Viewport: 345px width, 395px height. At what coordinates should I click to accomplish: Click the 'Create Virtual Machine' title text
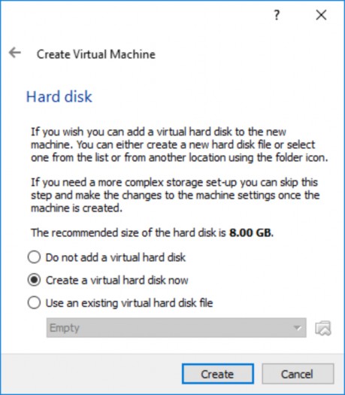[x=96, y=54]
